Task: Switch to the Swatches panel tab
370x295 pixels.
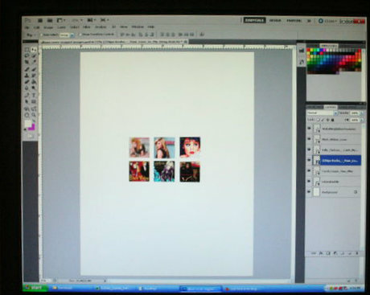Action: point(329,46)
